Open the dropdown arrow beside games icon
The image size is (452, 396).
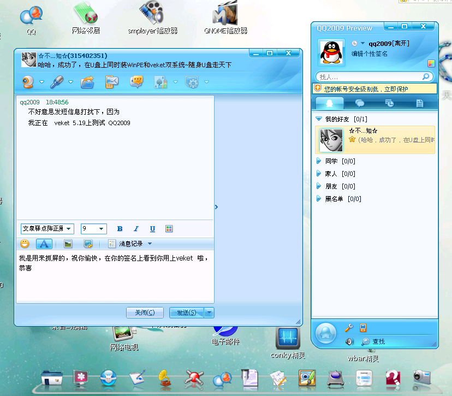click(175, 82)
